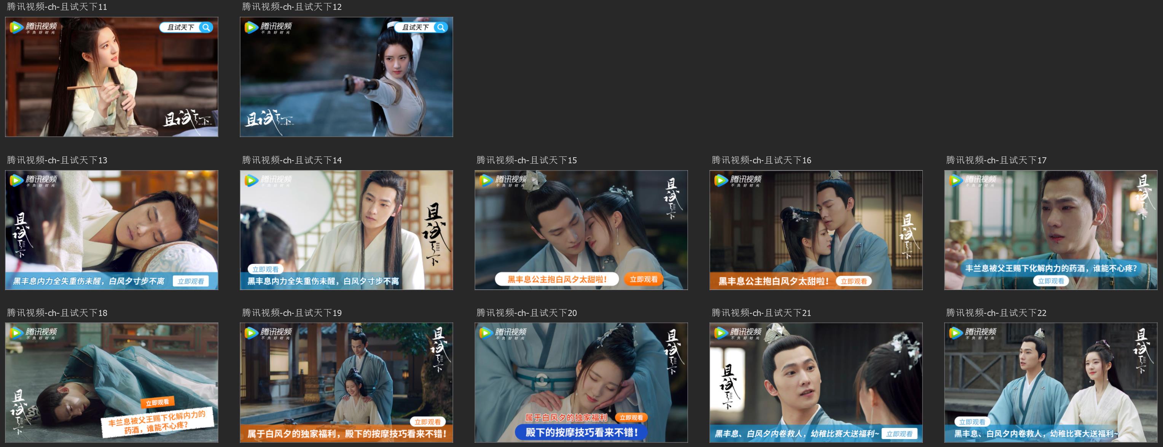This screenshot has width=1163, height=447.
Task: Click Tencent Video logo in banner 16
Action: [738, 180]
